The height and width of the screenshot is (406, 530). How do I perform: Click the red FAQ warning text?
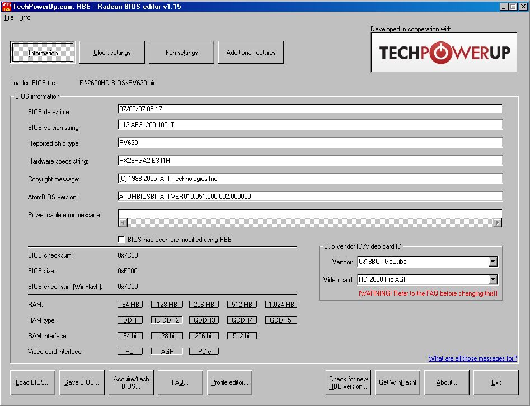pos(428,293)
